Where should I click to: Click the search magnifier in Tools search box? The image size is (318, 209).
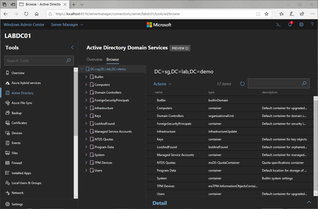tap(69, 61)
